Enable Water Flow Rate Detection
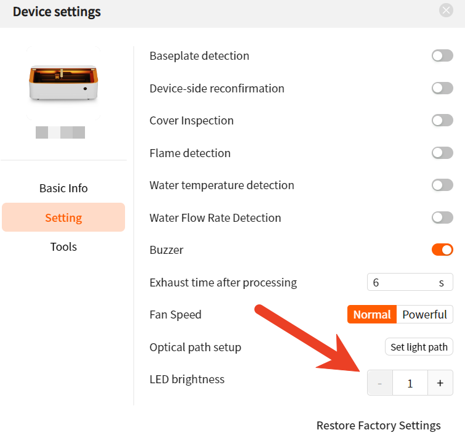This screenshot has width=465, height=443. 442,217
